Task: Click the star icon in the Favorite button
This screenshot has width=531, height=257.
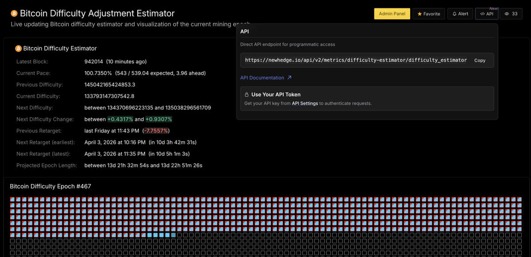Action: (419, 14)
